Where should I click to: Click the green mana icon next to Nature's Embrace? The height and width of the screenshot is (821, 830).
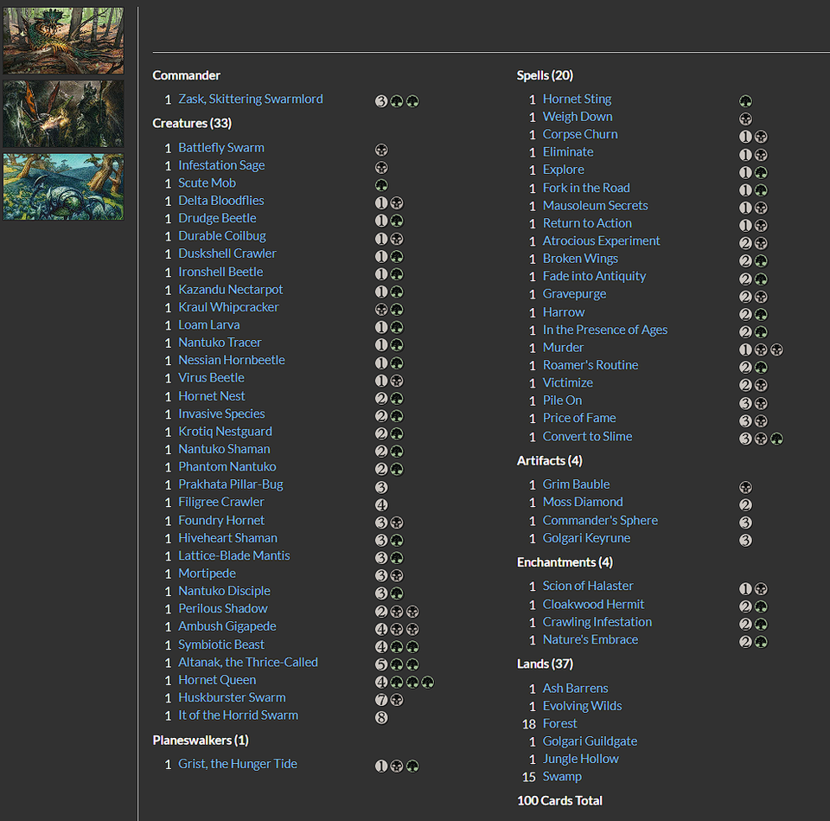coord(761,640)
